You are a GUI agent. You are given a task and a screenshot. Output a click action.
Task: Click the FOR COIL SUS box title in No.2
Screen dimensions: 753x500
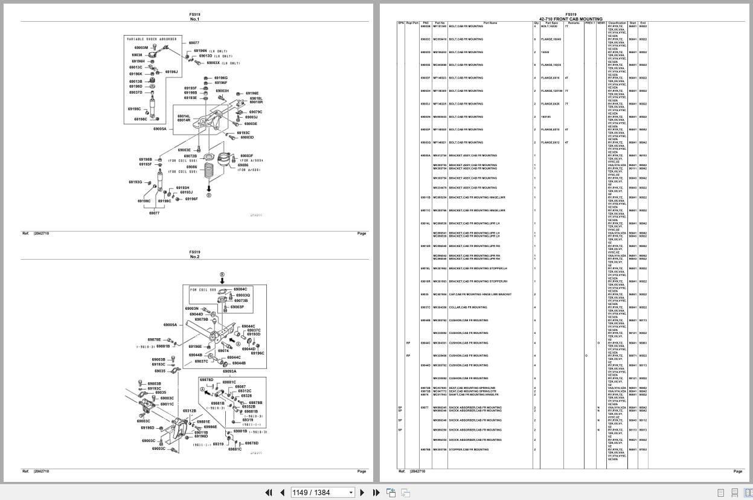click(x=202, y=290)
